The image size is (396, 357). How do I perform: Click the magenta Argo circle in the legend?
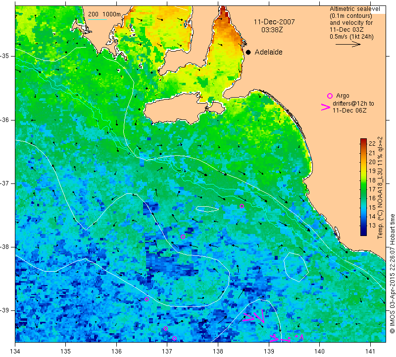coord(330,96)
